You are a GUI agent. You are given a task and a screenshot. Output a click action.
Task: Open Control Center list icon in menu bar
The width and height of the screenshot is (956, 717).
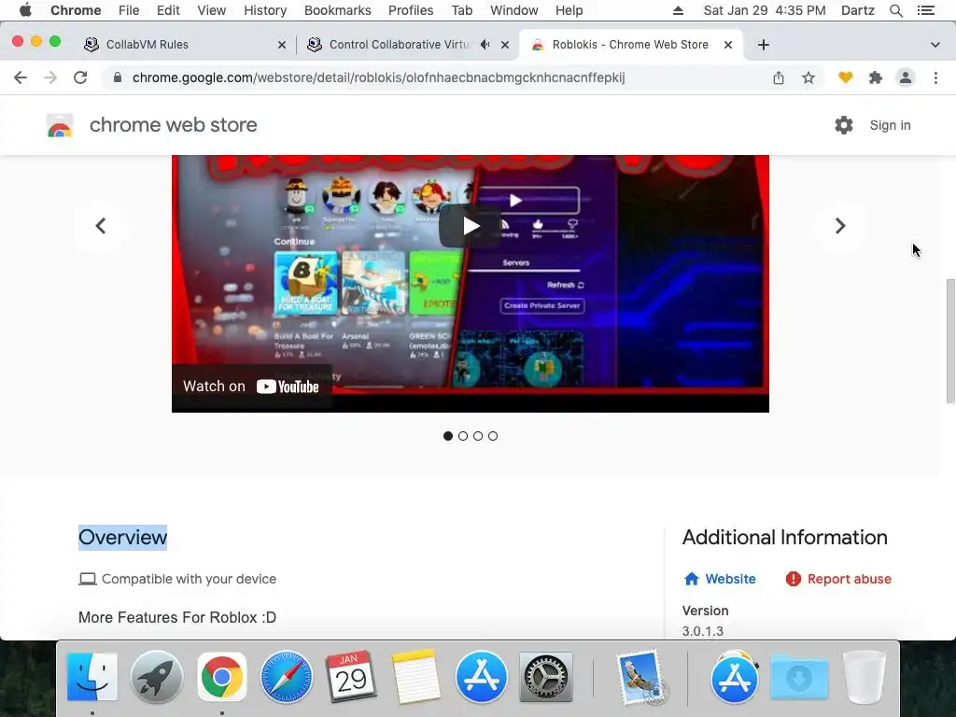(x=925, y=10)
